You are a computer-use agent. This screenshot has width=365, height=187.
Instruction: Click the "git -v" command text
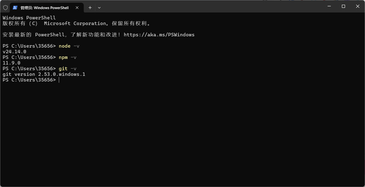68,69
